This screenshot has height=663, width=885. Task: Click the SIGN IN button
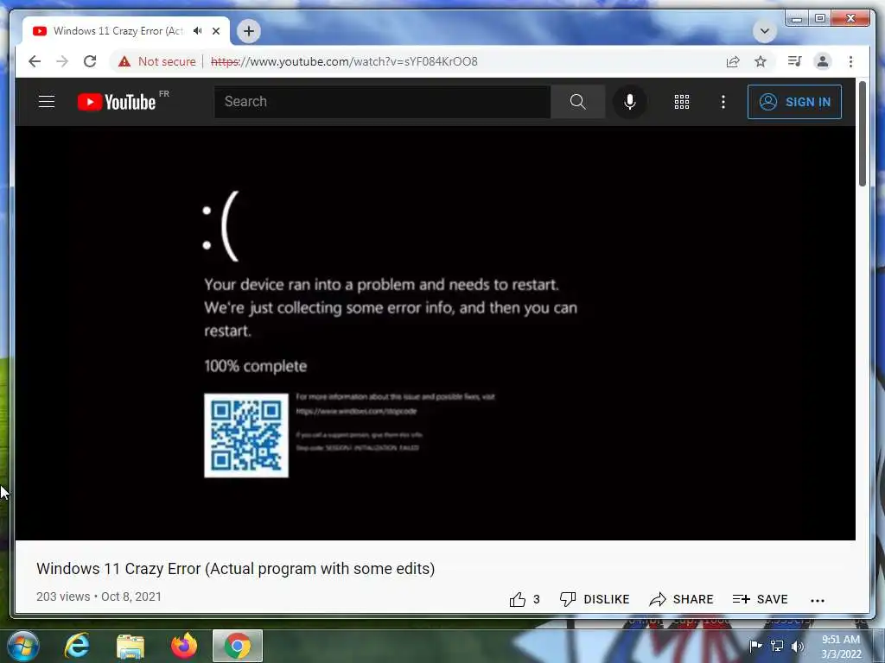(x=794, y=102)
